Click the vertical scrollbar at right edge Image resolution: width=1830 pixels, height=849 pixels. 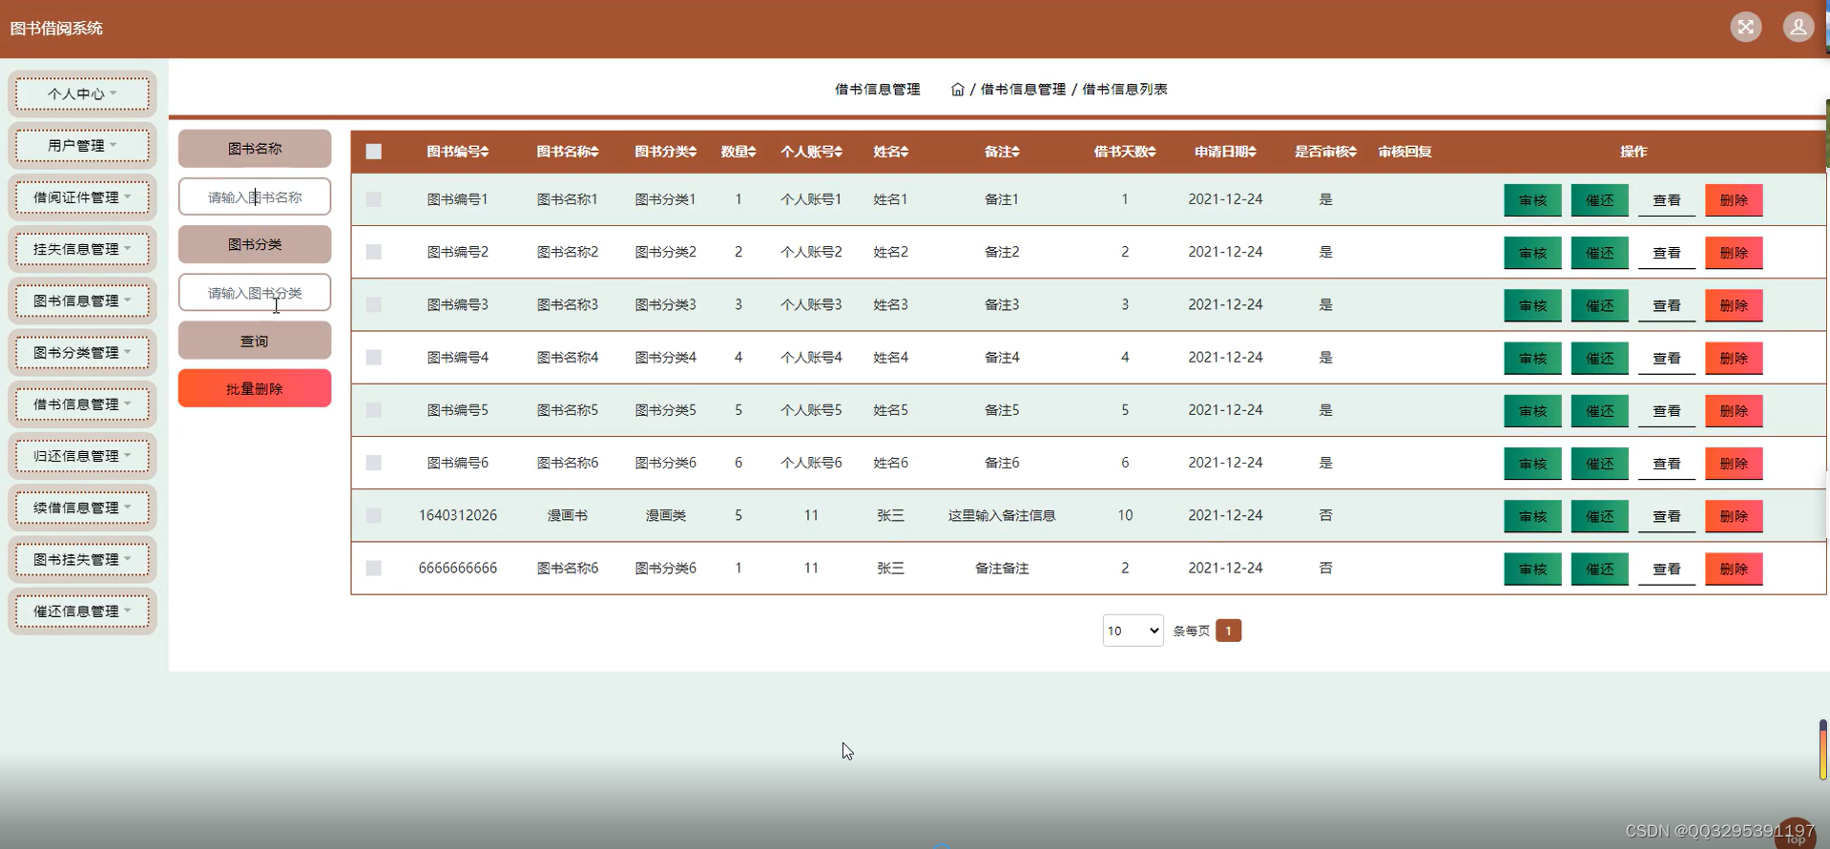[1822, 750]
